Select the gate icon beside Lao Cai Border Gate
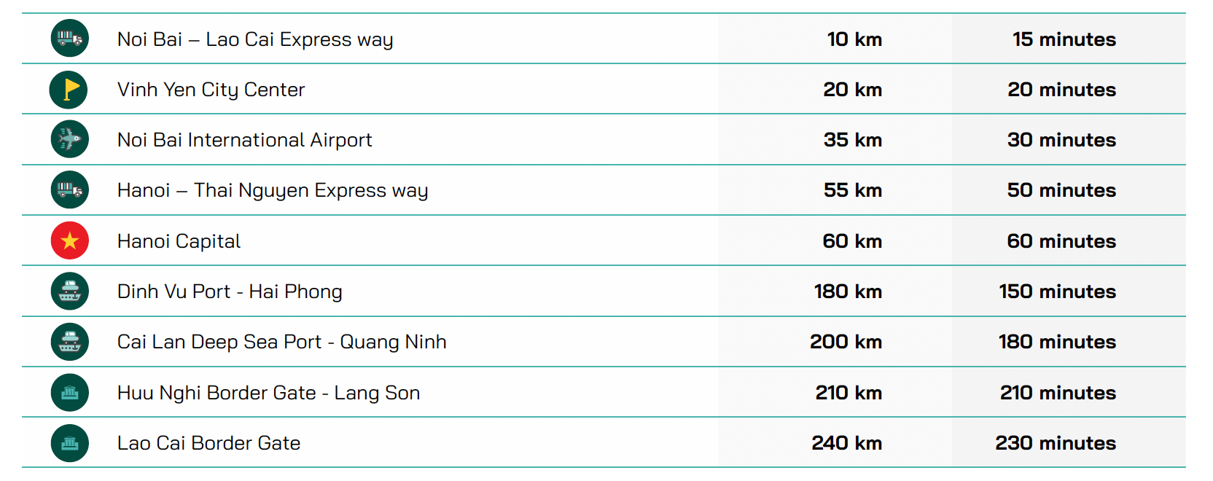 pyautogui.click(x=69, y=443)
